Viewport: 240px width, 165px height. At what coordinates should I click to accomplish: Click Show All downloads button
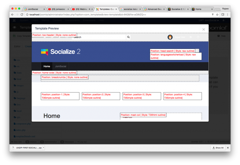point(218,148)
